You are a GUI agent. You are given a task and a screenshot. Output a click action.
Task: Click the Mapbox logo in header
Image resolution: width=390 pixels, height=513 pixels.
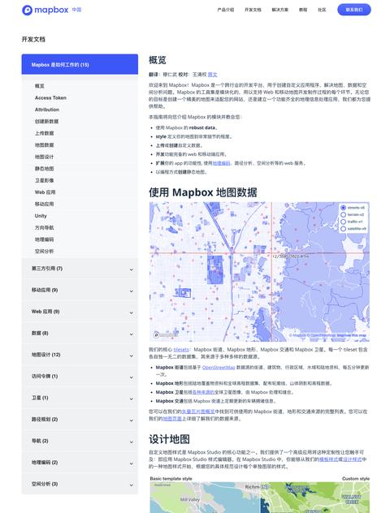(45, 10)
